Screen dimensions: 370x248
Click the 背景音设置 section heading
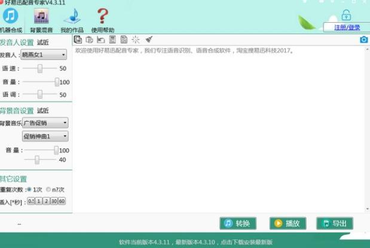(17, 111)
